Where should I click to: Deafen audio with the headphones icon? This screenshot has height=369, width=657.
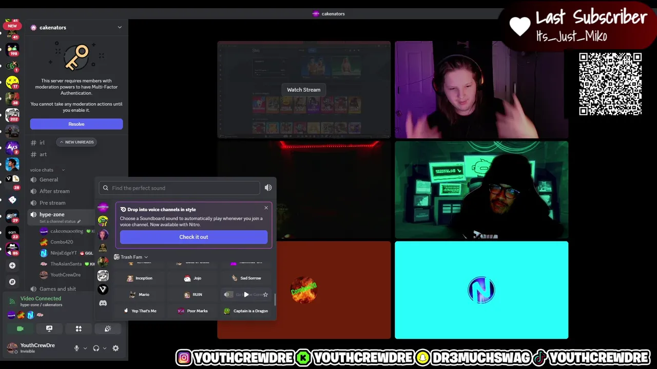coord(96,348)
